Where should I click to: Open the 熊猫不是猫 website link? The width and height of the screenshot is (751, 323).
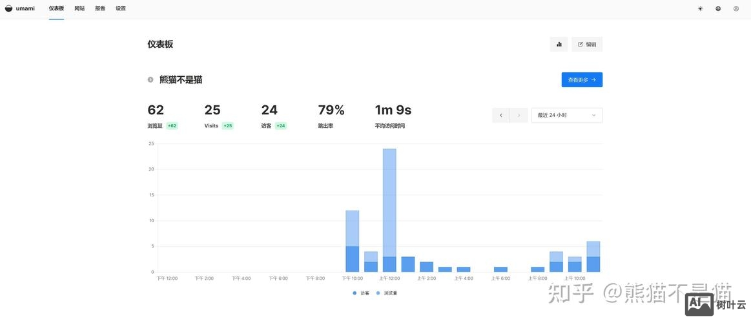coord(181,80)
